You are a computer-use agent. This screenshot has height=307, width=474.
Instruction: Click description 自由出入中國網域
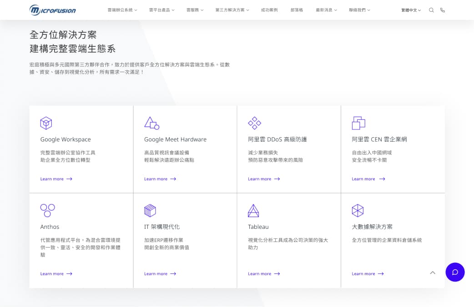[372, 153]
